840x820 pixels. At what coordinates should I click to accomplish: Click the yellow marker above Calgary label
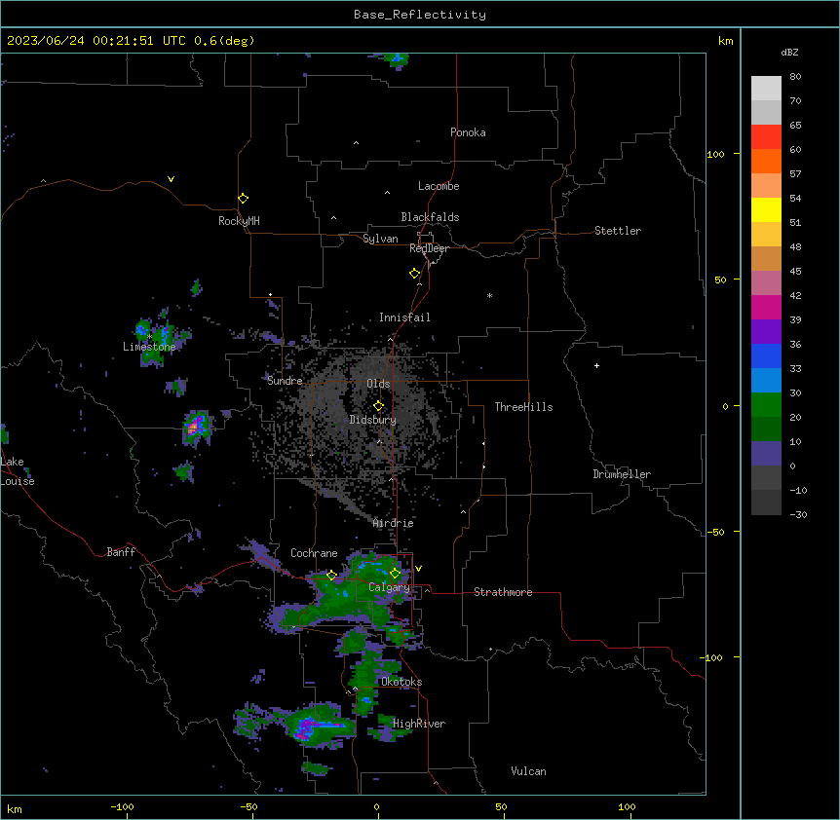(x=395, y=574)
